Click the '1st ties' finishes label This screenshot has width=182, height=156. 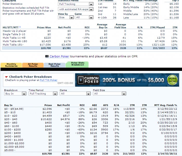pyautogui.click(x=103, y=7)
